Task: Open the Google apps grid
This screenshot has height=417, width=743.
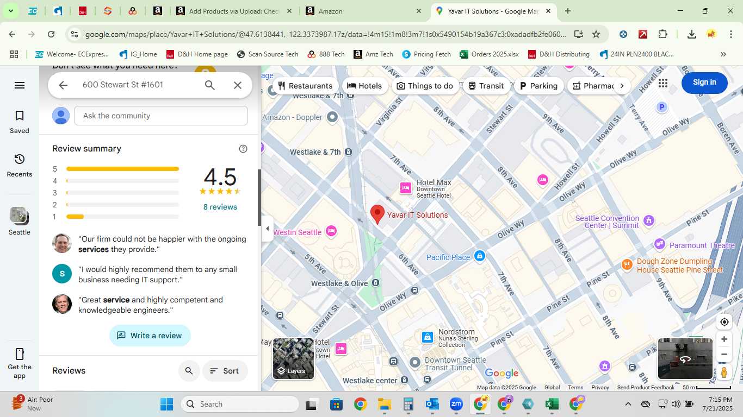Action: [x=662, y=83]
